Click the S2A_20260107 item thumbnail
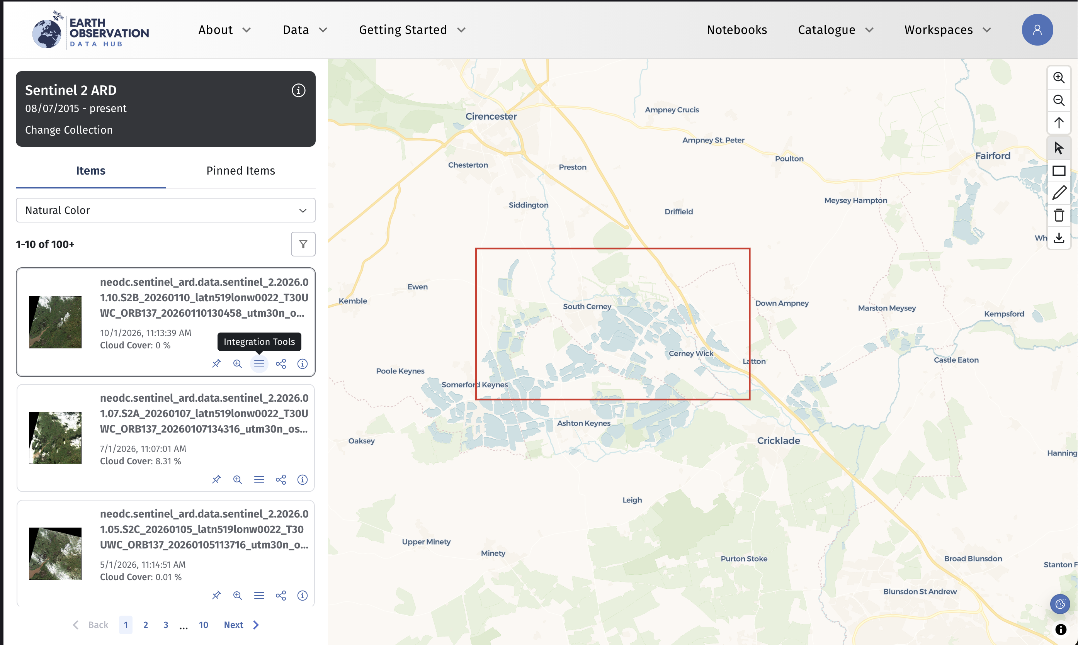 point(55,438)
